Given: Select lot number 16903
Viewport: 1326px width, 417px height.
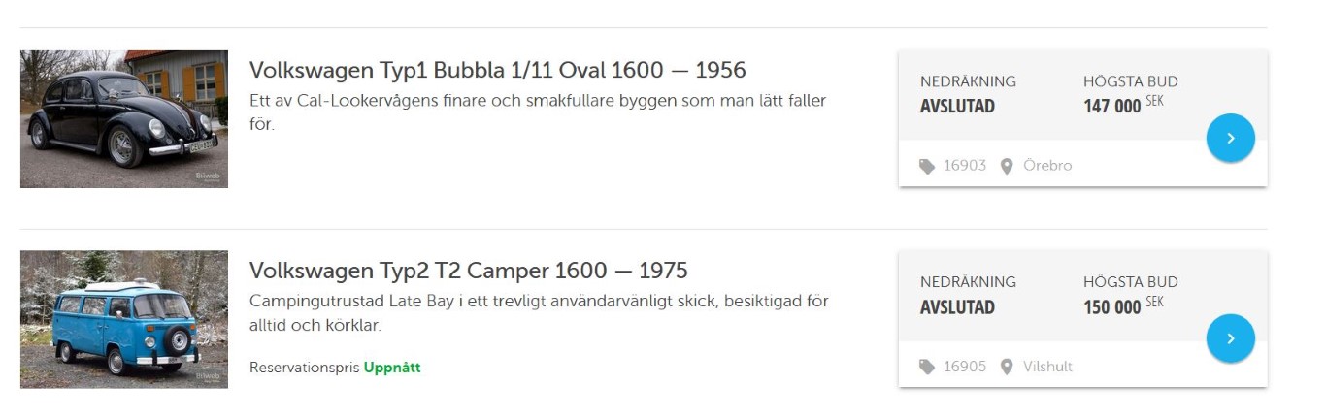Looking at the screenshot, I should point(964,166).
